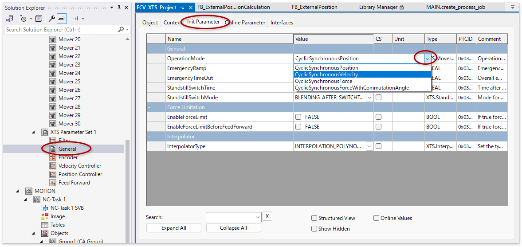Click the Value column header

(333, 39)
